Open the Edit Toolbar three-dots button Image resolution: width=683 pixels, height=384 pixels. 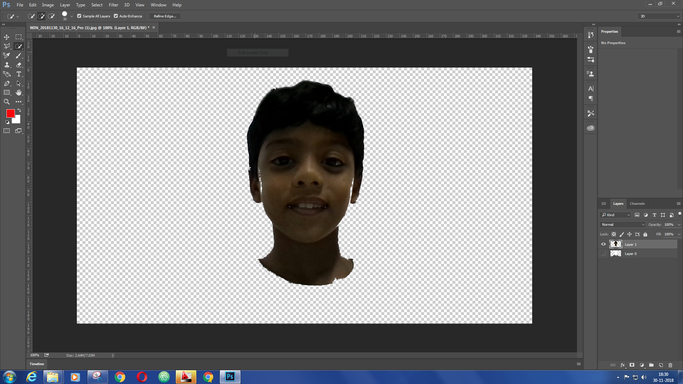18,102
